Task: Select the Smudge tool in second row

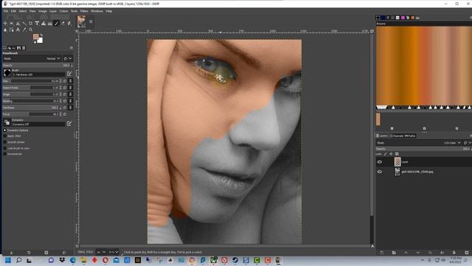Action: 5,30
